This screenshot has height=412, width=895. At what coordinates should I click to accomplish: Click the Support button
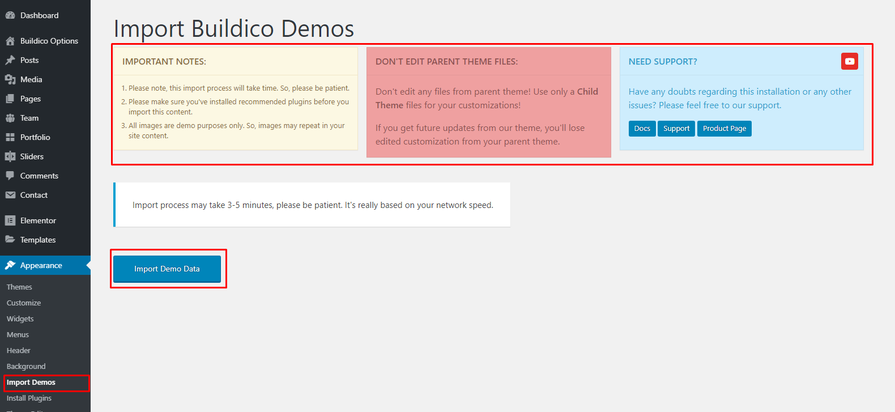coord(676,129)
